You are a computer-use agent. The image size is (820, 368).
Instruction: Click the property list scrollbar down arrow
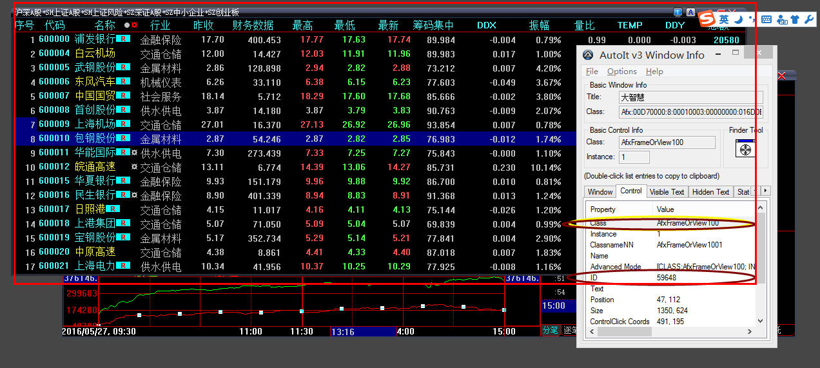point(761,320)
